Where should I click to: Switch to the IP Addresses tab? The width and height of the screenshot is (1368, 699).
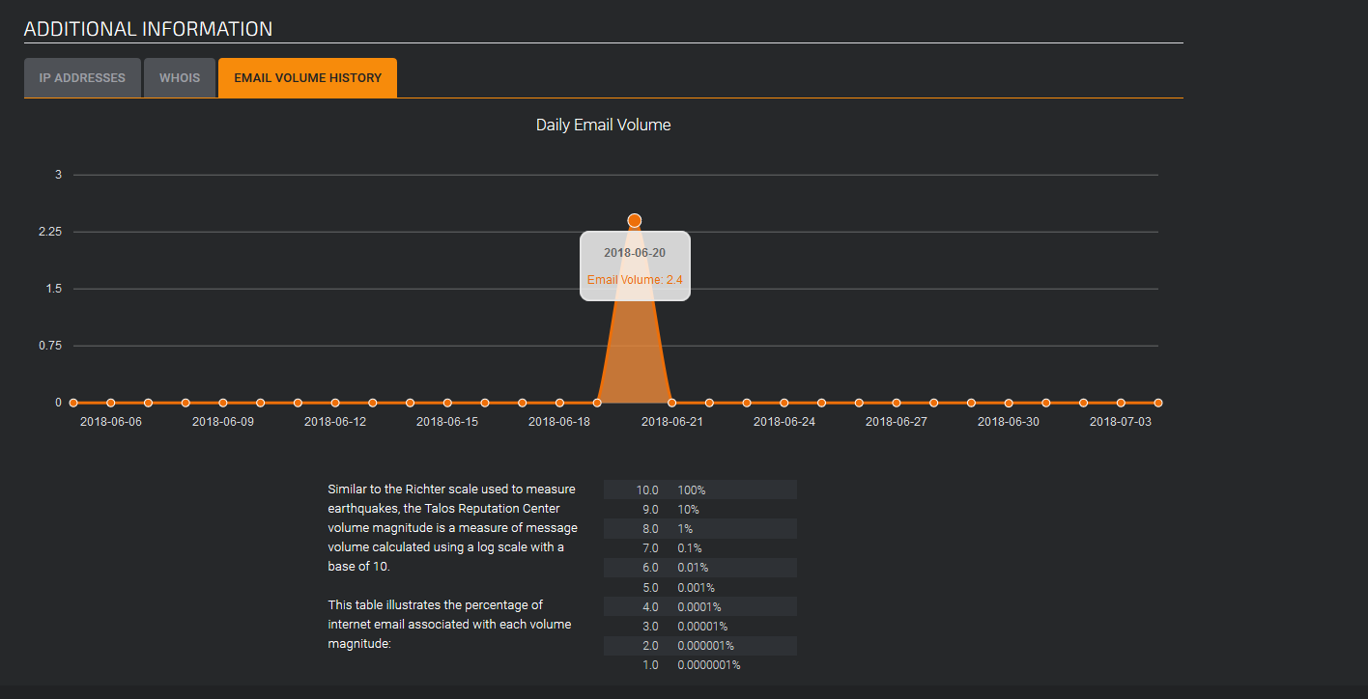pos(82,78)
